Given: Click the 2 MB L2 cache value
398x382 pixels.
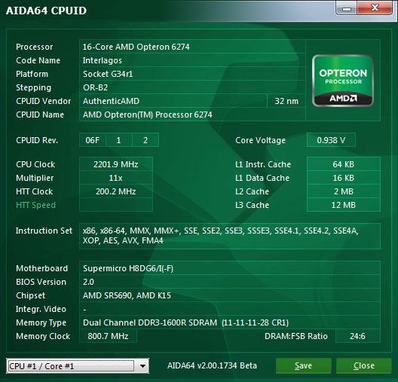Looking at the screenshot, I should click(344, 191).
